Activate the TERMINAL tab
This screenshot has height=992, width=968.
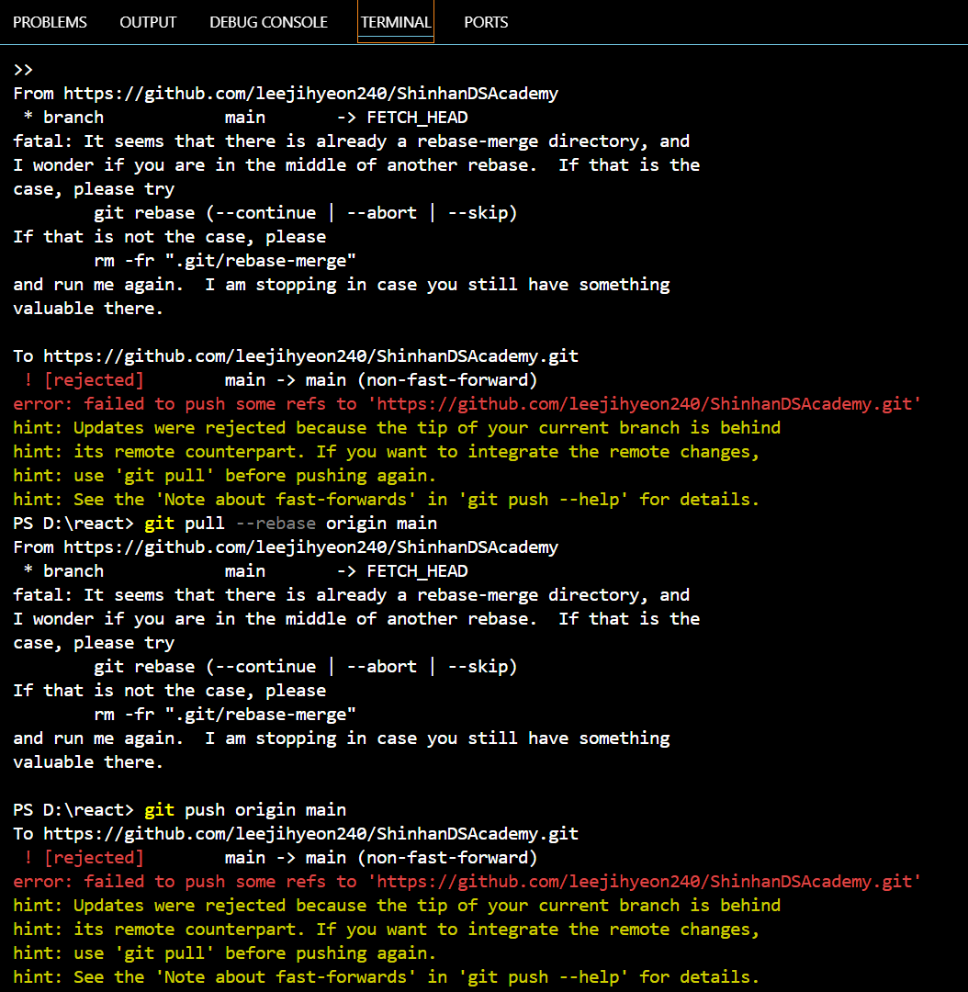[396, 22]
